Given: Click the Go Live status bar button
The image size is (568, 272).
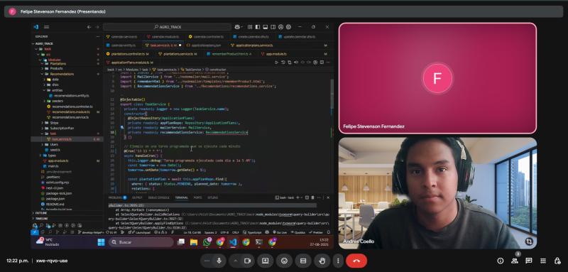Looking at the screenshot, I should point(279,232).
